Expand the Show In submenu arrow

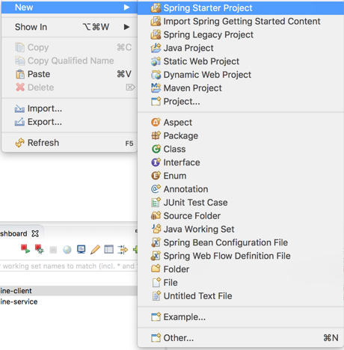coord(126,27)
